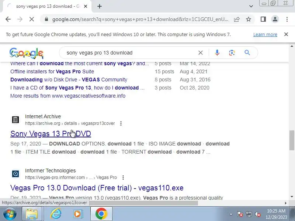Image resolution: width=295 pixels, height=221 pixels.
Task: Open the new tab plus button
Action: pyautogui.click(x=100, y=6)
